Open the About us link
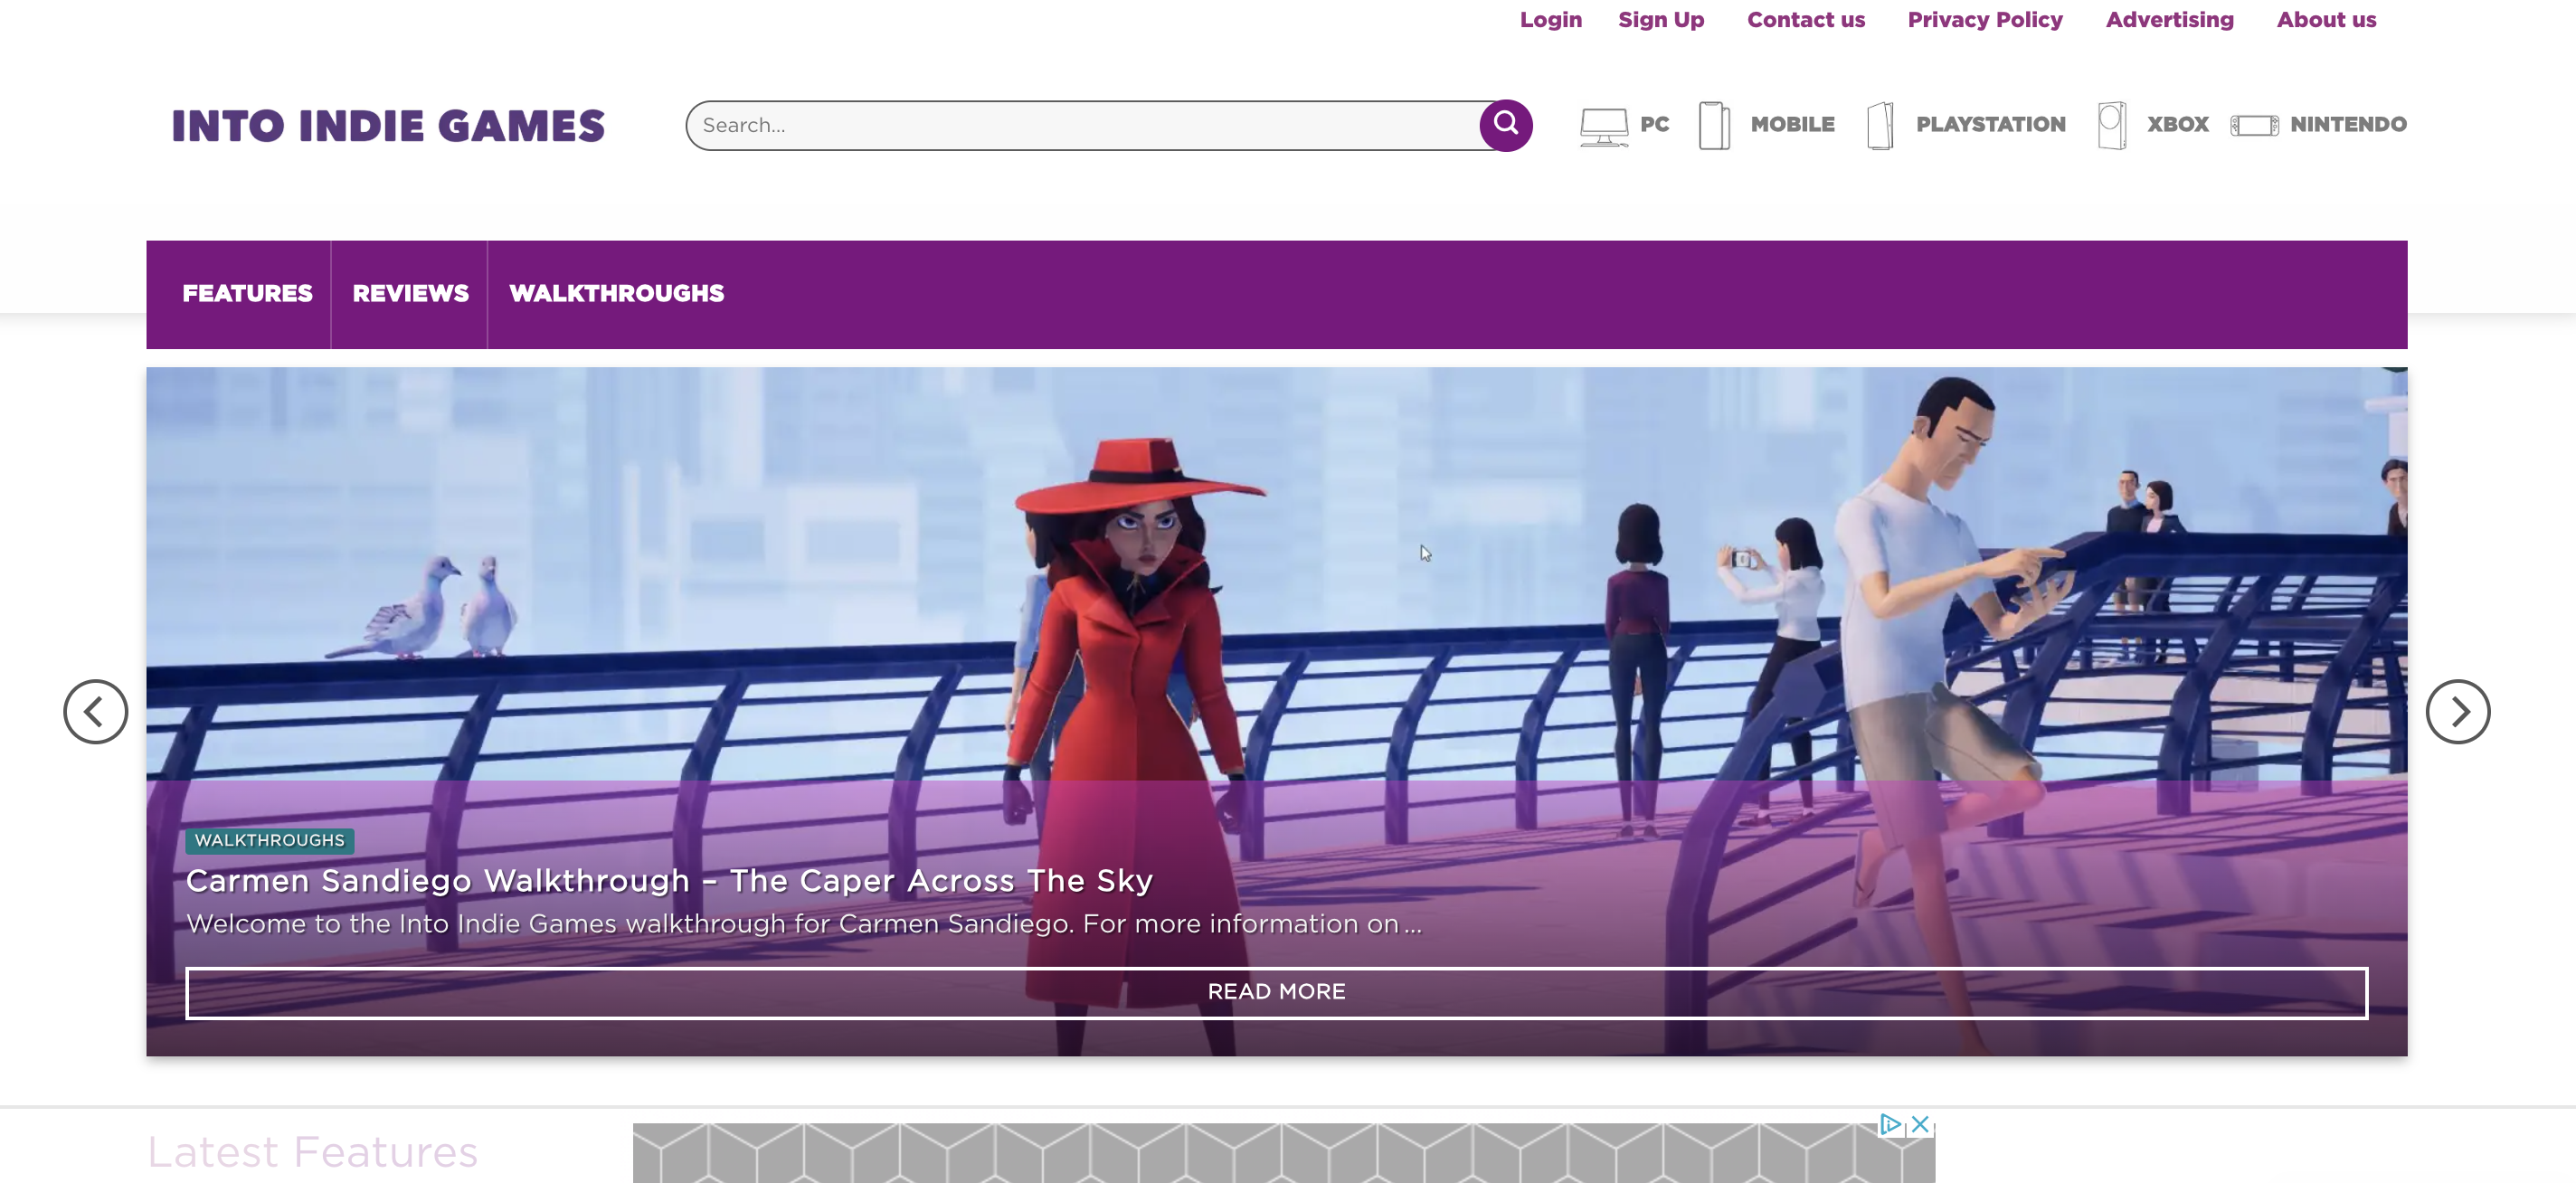Image resolution: width=2576 pixels, height=1183 pixels. pyautogui.click(x=2326, y=20)
